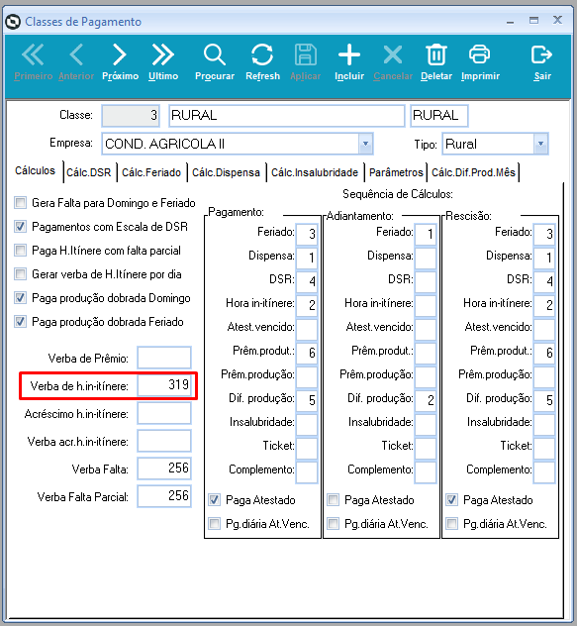Open the Tipo Rural dropdown

(540, 144)
